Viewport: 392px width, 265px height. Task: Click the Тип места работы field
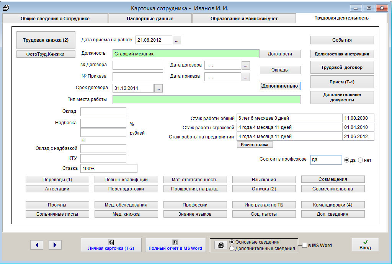click(x=206, y=100)
